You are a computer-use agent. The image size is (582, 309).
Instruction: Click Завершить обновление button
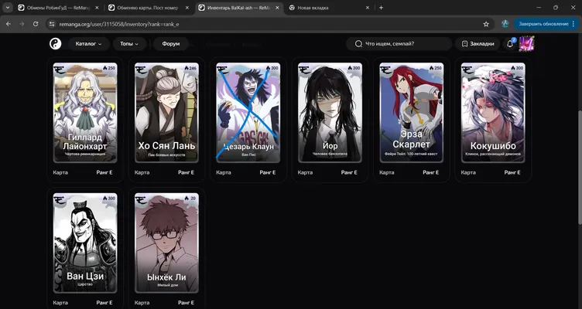tap(546, 24)
